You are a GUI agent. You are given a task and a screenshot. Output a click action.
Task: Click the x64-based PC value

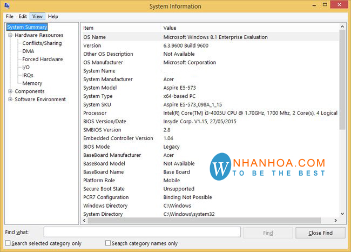[179, 96]
